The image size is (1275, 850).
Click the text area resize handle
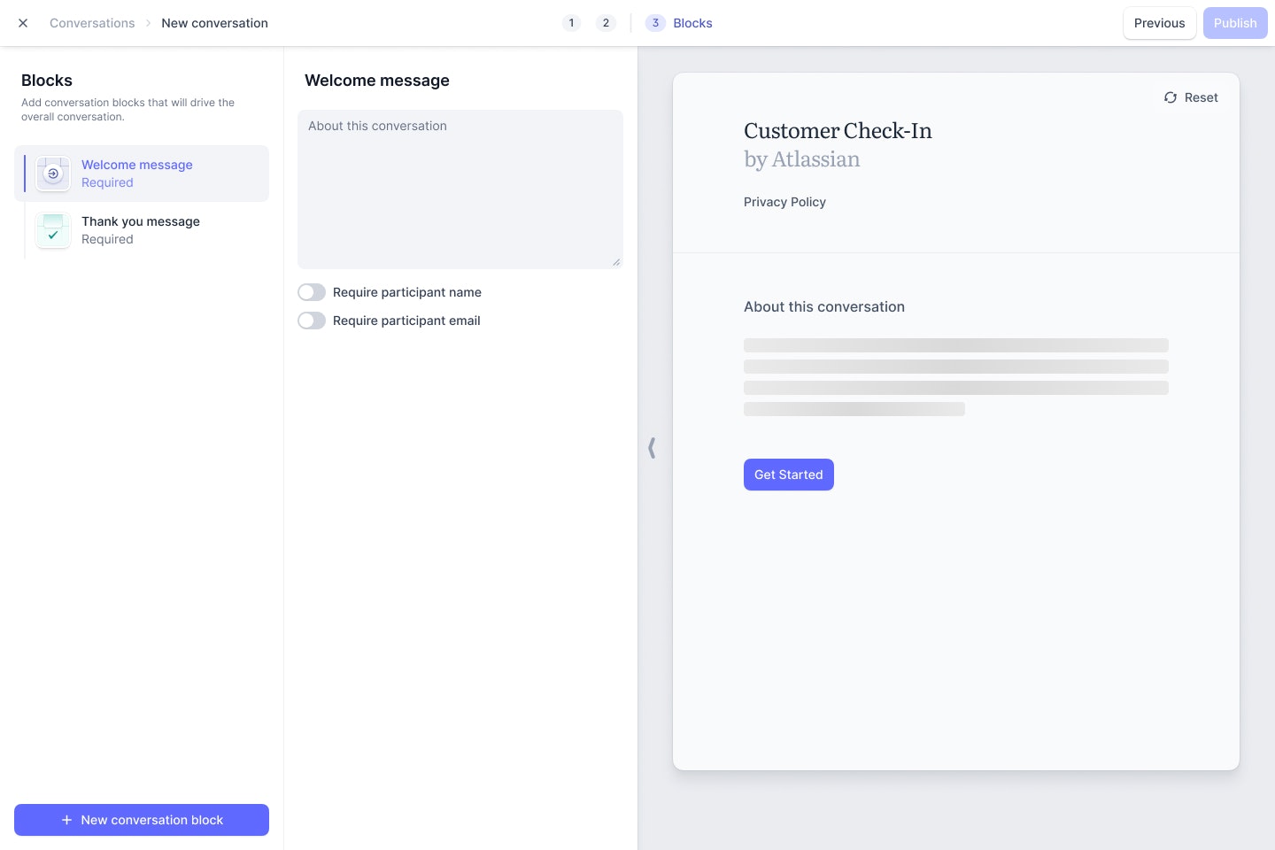(616, 262)
